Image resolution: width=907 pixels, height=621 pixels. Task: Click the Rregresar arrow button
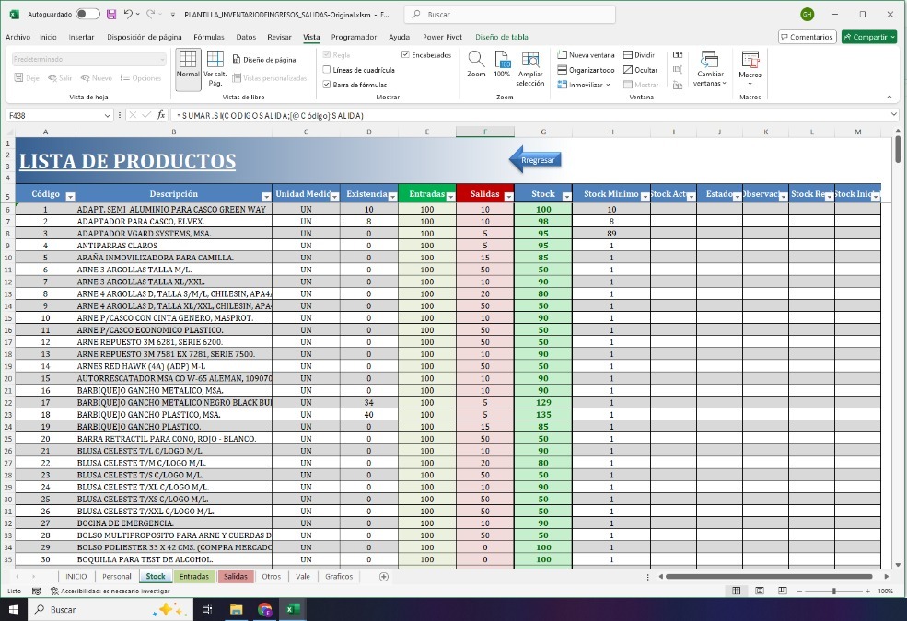[x=536, y=159]
